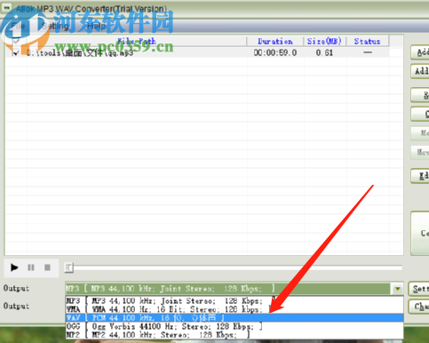Open the File menu
The image size is (429, 343).
[18, 27]
